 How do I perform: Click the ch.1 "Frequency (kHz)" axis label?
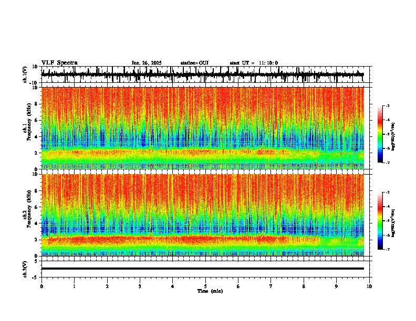click(29, 122)
